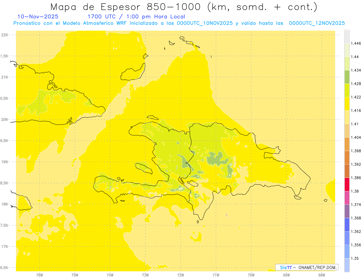361x279 pixels.
Task: Select the date label "10-Nov-2025"
Action: 38,17
